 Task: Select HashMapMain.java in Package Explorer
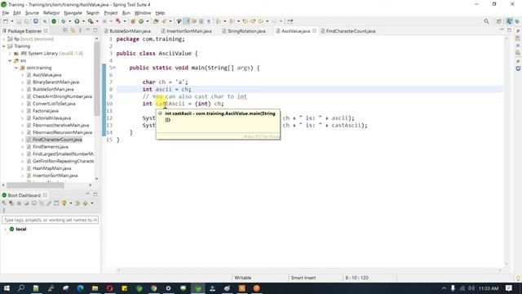tap(51, 168)
